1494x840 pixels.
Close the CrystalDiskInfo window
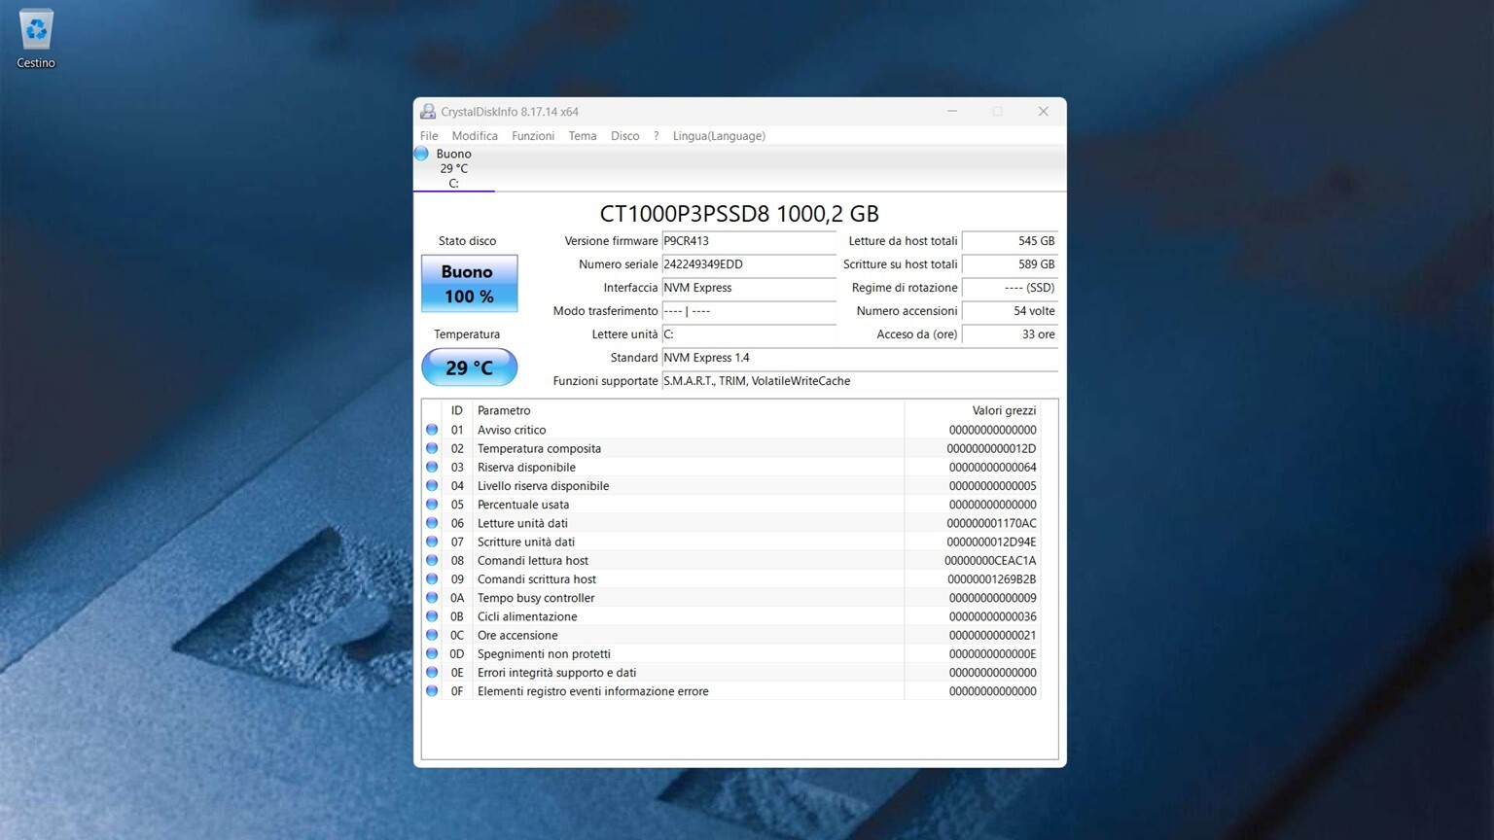pos(1043,112)
